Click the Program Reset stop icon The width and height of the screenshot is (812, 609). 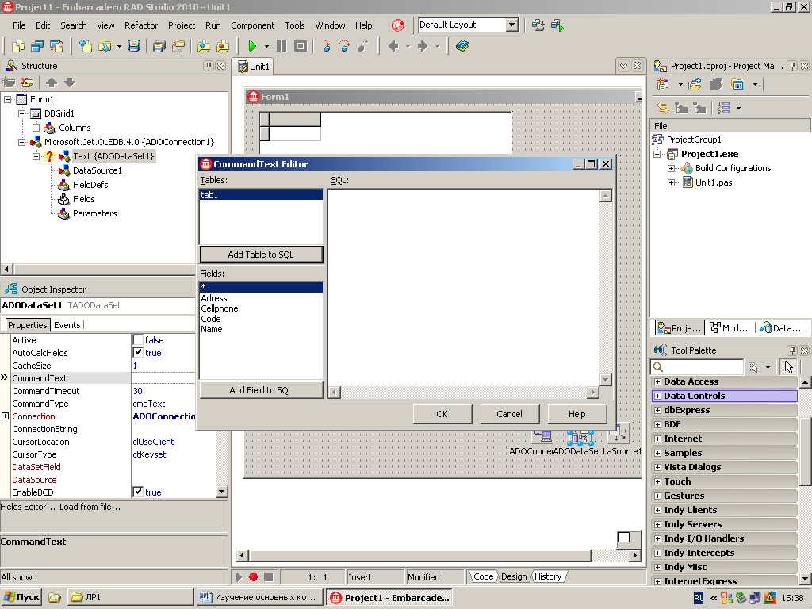pos(301,46)
